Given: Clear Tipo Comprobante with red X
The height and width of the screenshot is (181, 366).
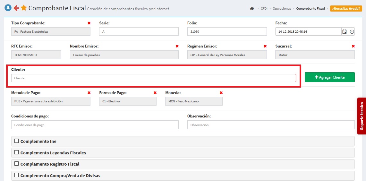Looking at the screenshot, I should pos(89,23).
